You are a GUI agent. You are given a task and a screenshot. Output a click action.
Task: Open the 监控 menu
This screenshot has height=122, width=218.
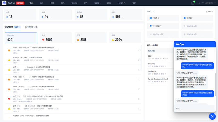click(x=42, y=3)
